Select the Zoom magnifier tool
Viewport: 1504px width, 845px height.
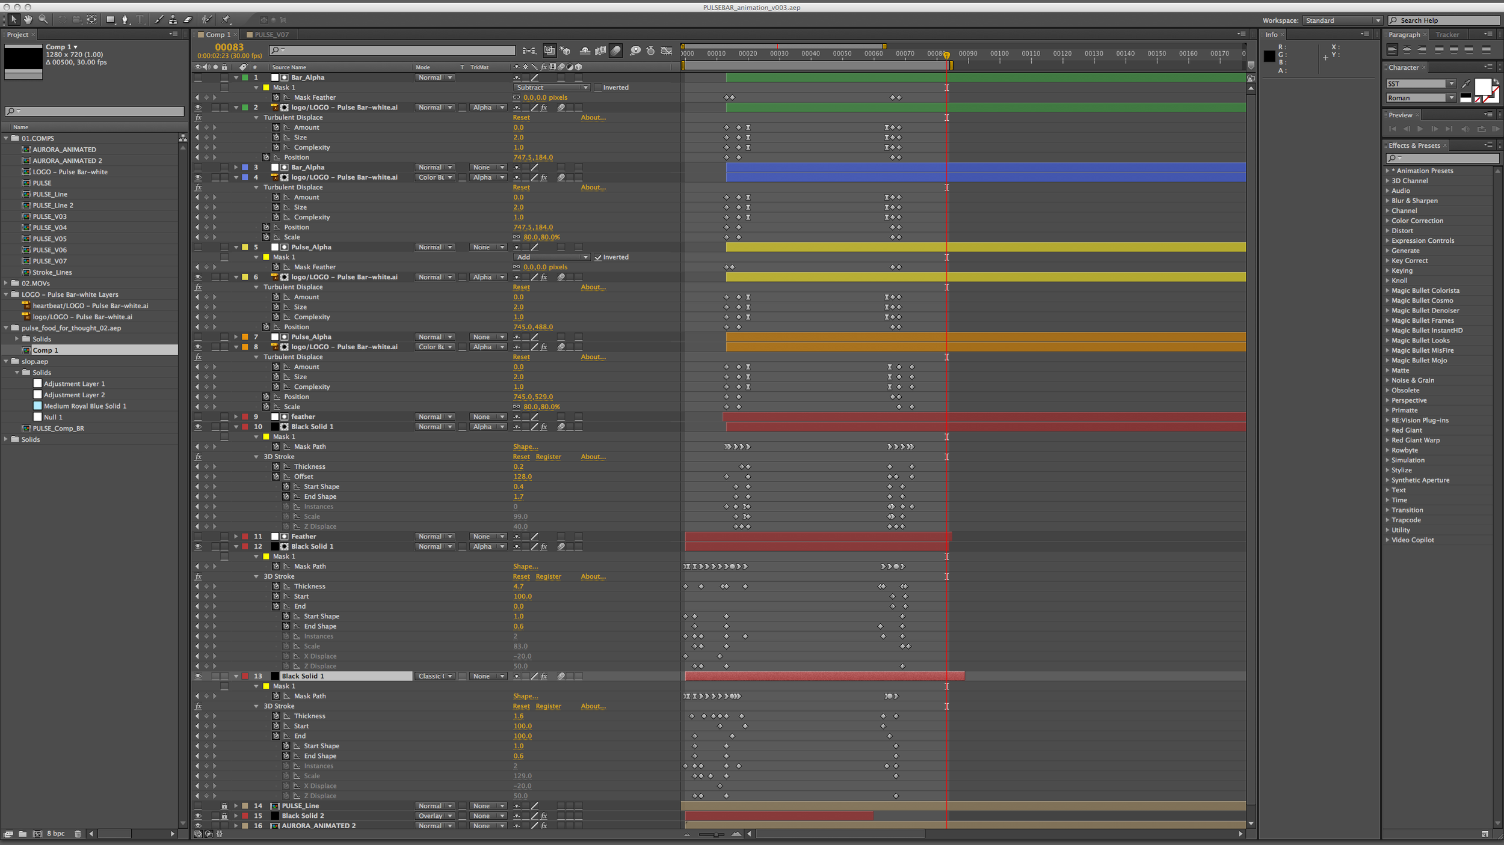click(x=43, y=20)
